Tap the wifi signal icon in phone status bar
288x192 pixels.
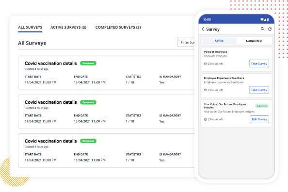click(x=262, y=19)
